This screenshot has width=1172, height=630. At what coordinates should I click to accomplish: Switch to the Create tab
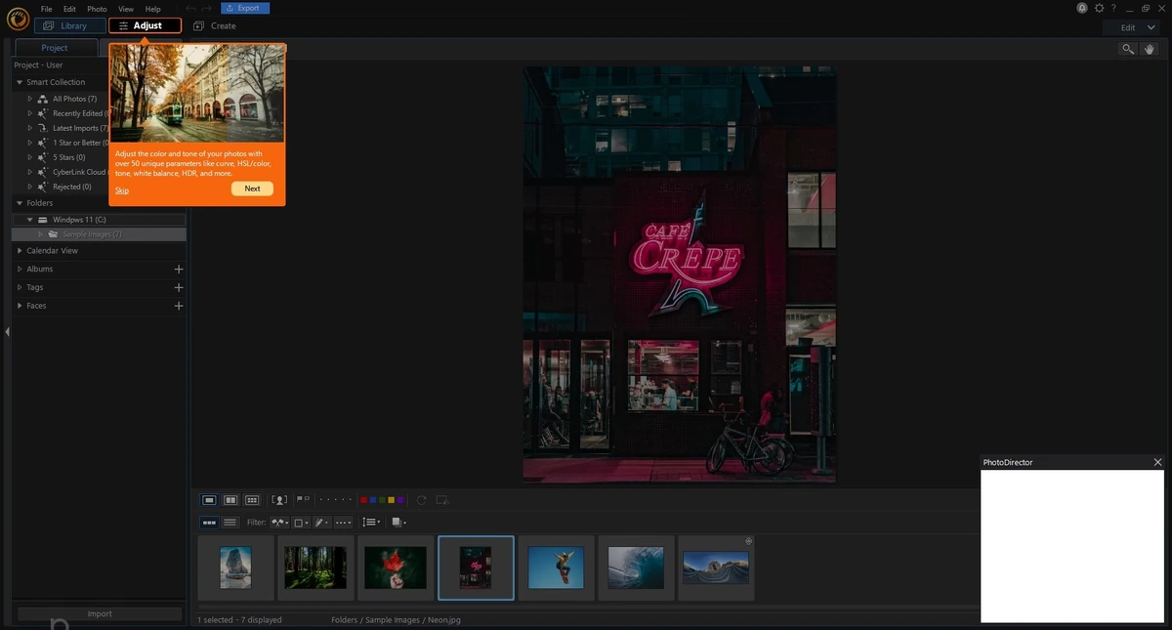coord(215,25)
